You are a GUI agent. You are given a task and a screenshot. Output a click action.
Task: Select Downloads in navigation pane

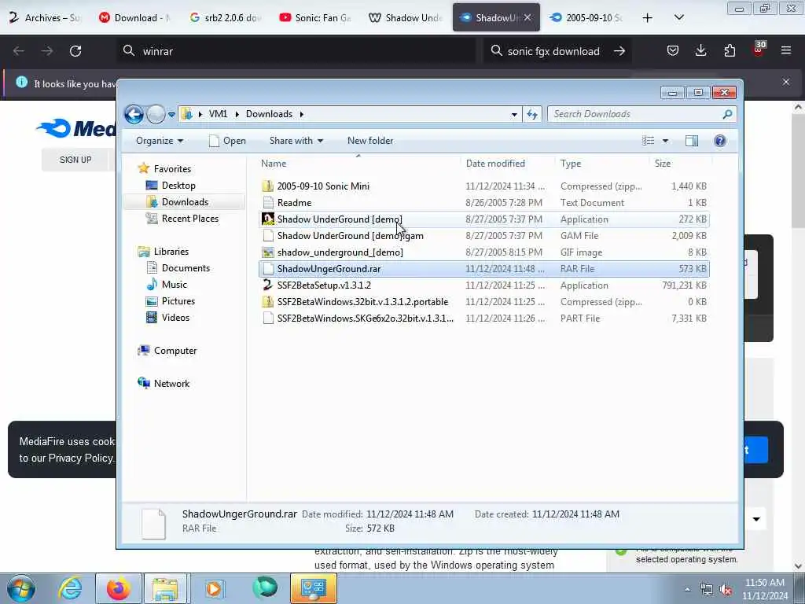(x=185, y=202)
